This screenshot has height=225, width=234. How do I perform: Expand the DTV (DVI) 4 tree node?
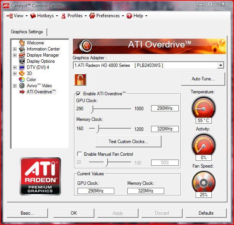pos(15,67)
